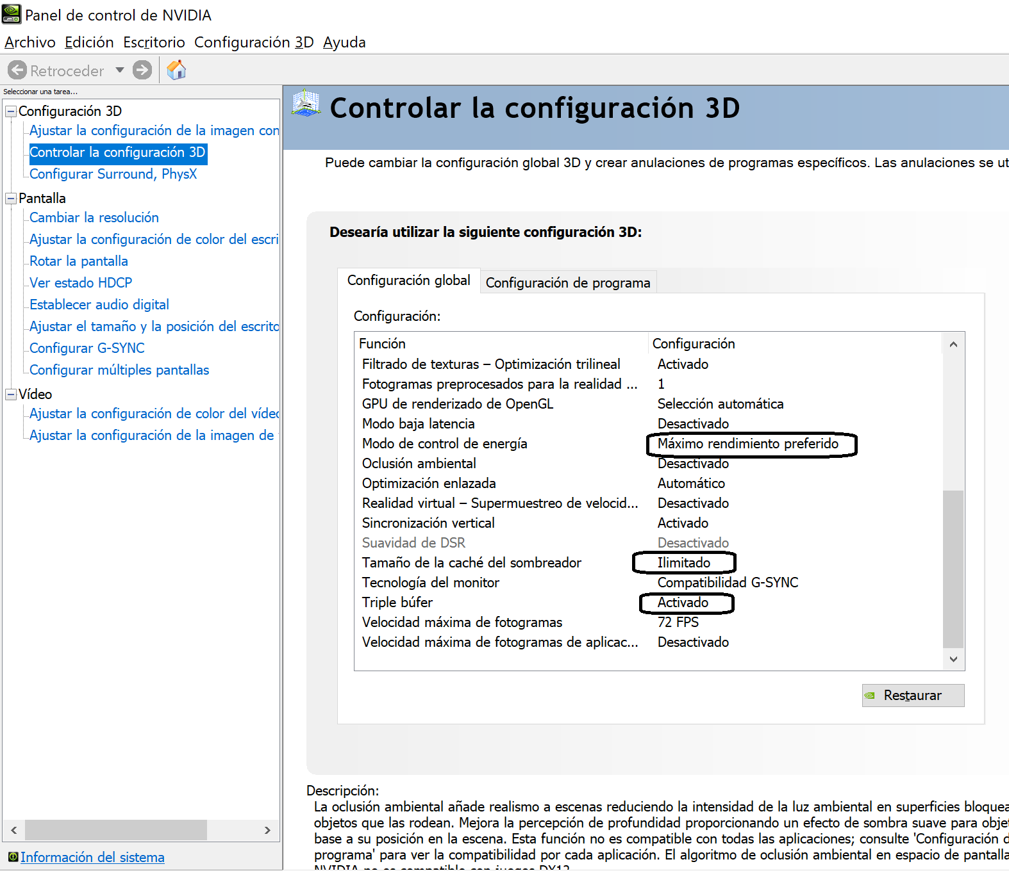This screenshot has width=1009, height=871.
Task: Select the Tecnología del monitor row
Action: (648, 583)
